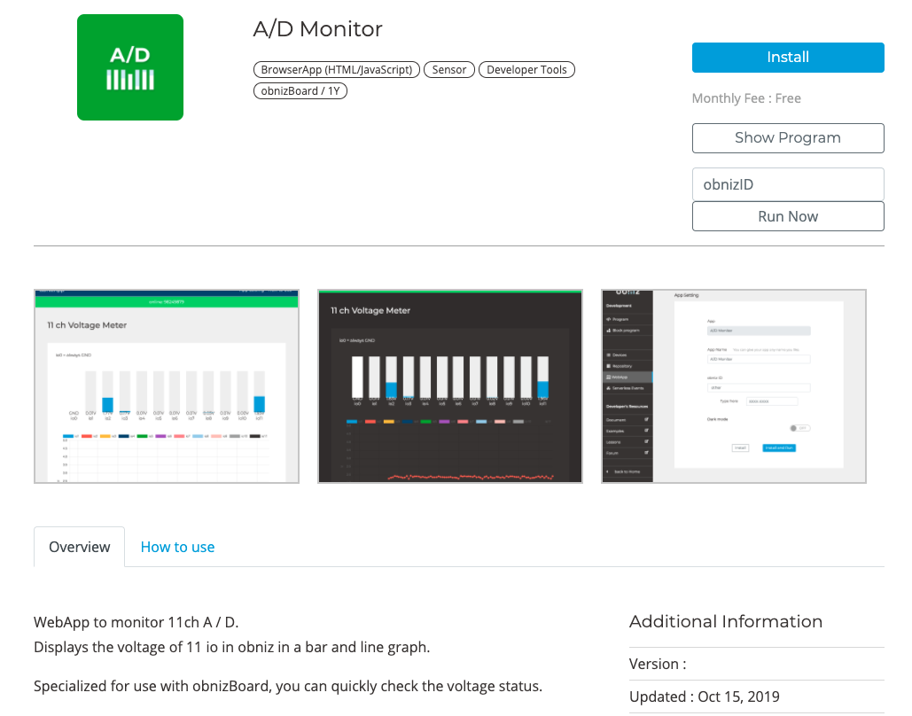Click Document external-link icon in preview sidebar
912x716 pixels.
click(646, 419)
